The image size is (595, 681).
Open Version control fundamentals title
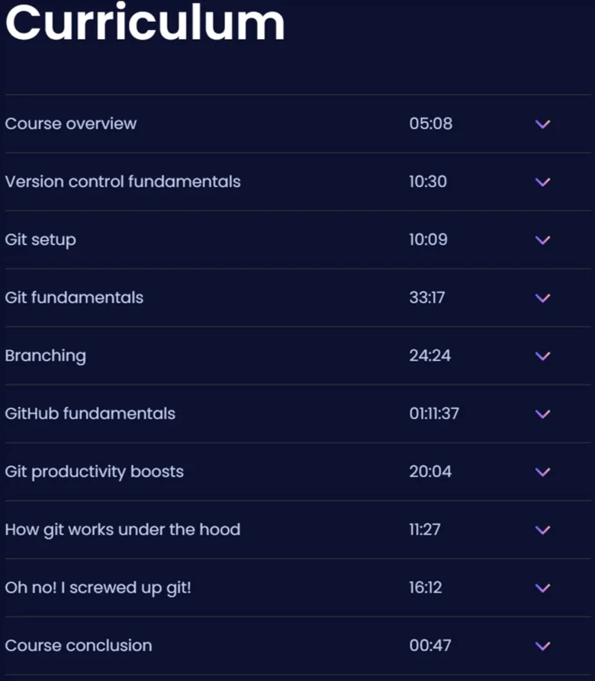[x=123, y=181]
